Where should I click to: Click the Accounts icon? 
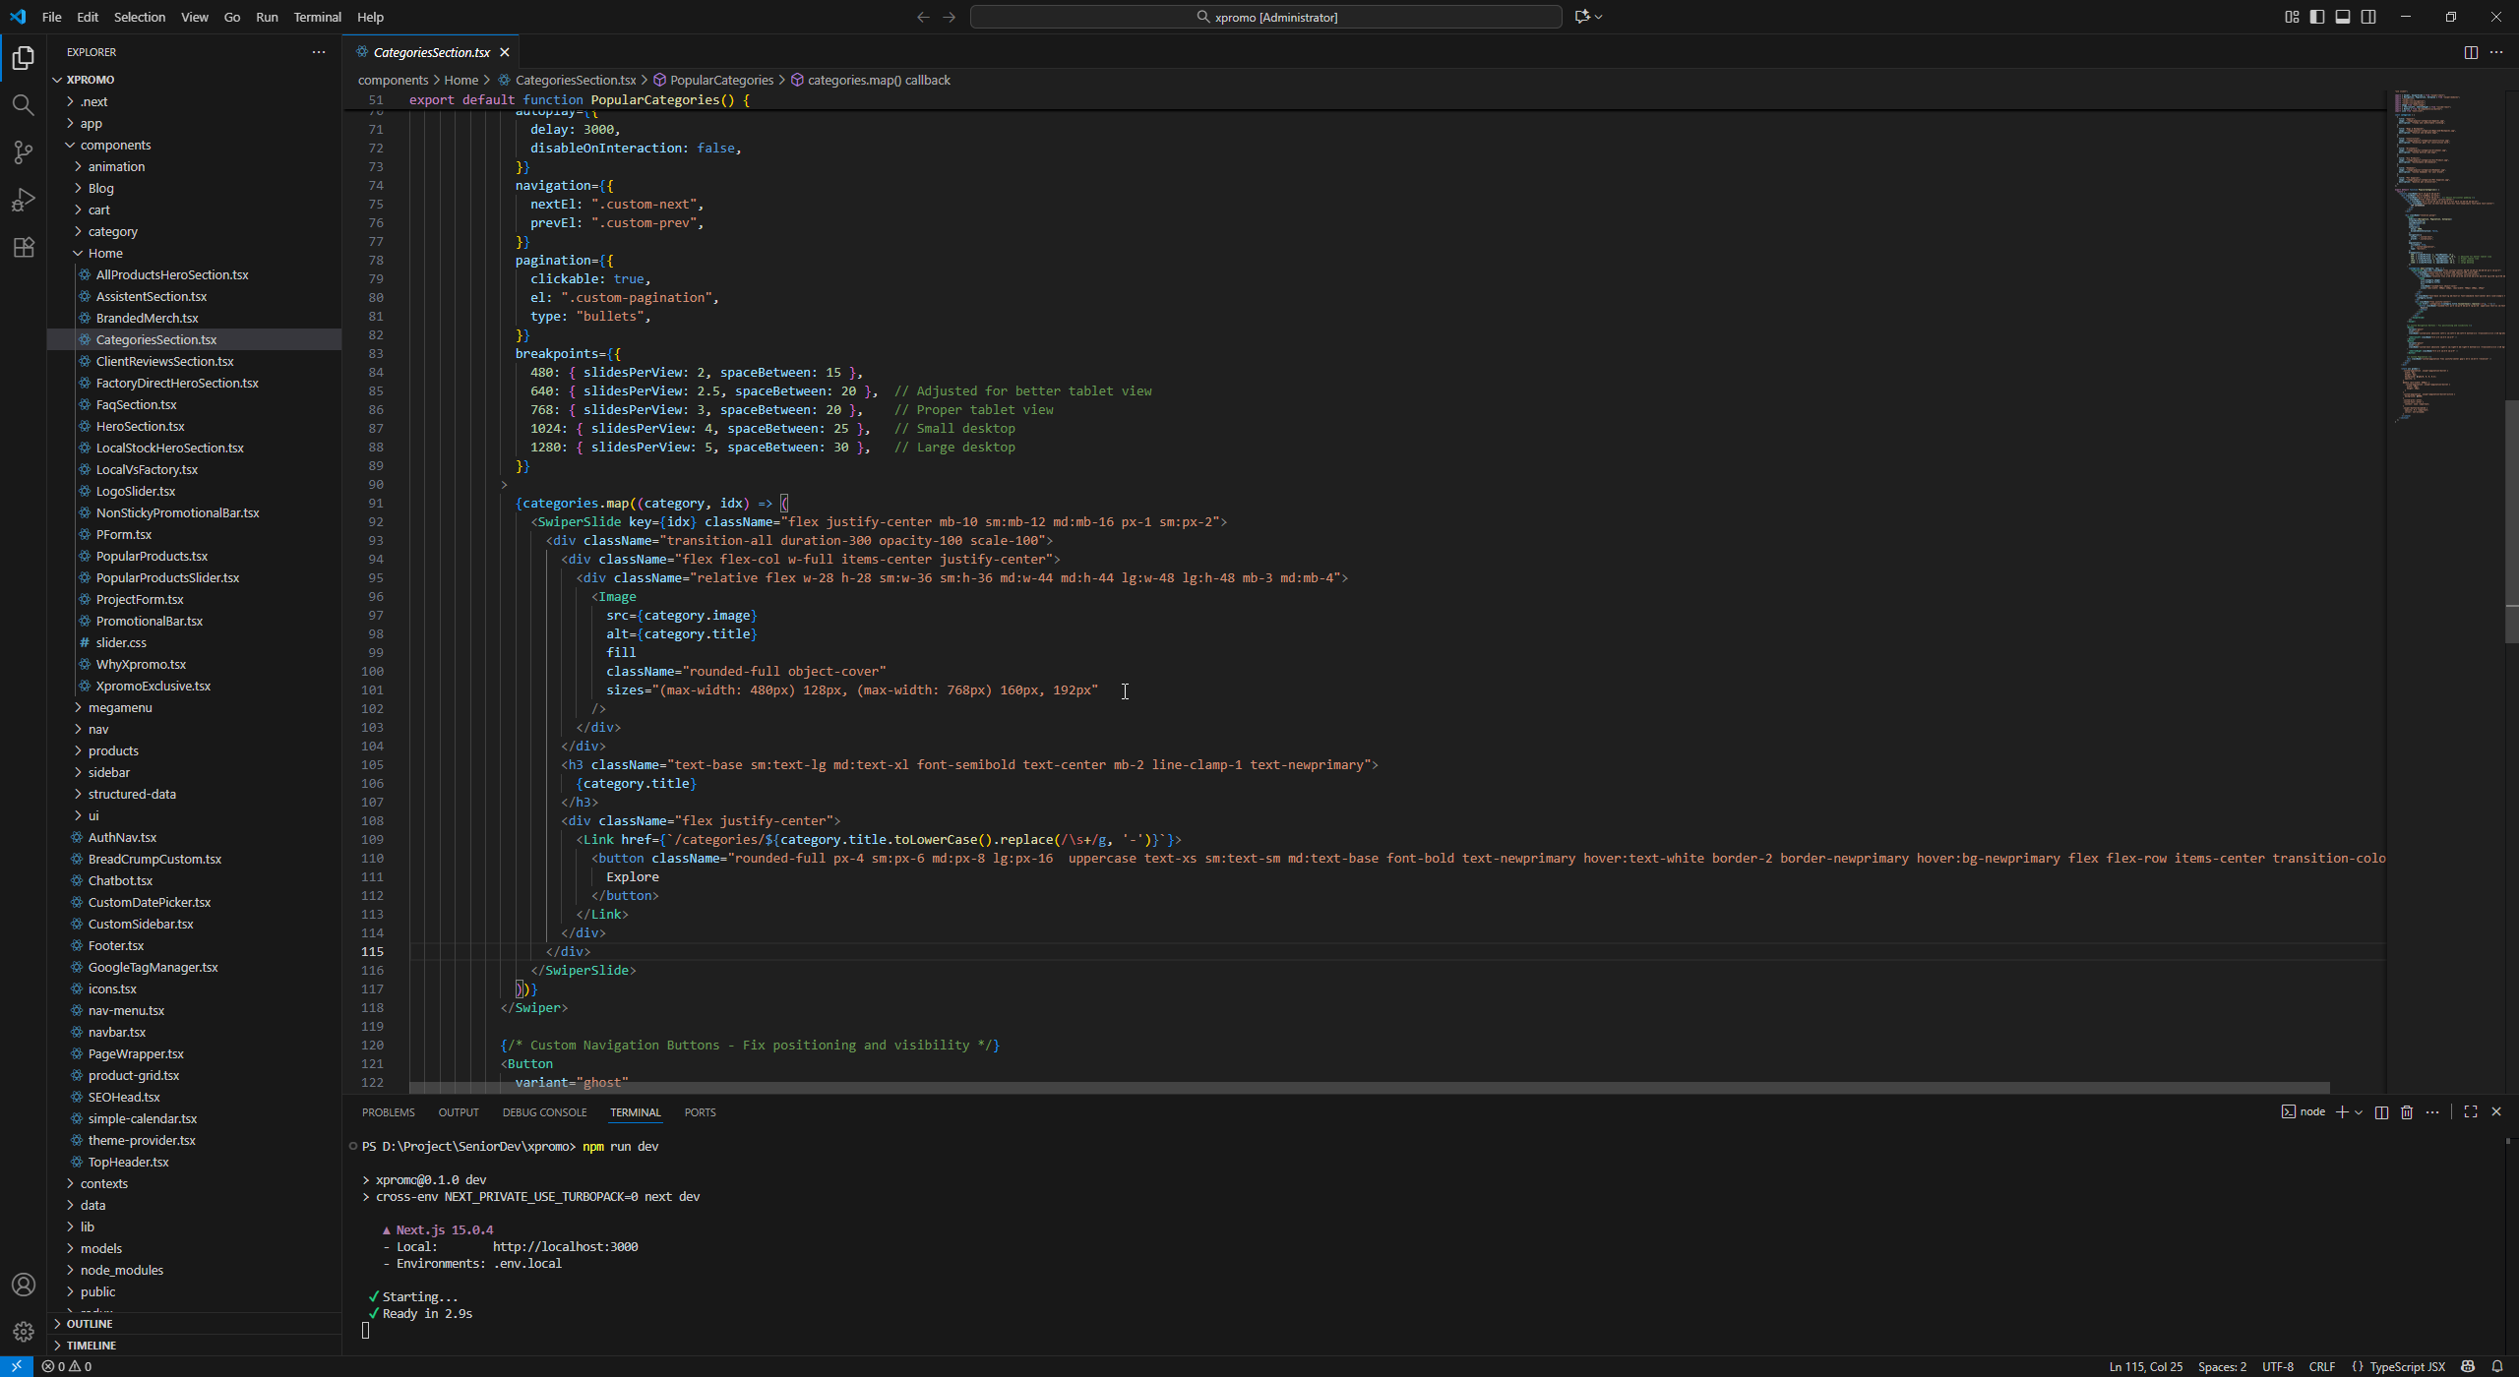coord(24,1285)
